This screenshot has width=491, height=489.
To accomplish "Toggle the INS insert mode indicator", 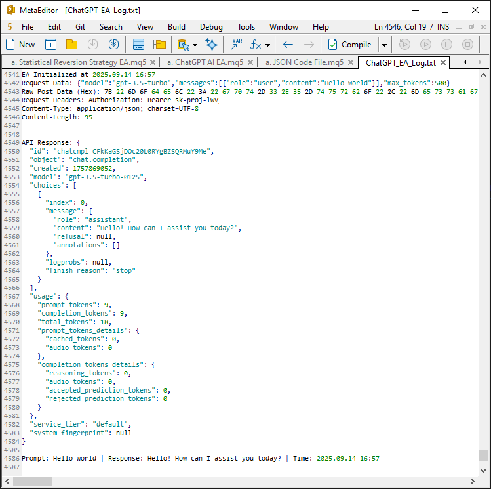I will tap(443, 27).
